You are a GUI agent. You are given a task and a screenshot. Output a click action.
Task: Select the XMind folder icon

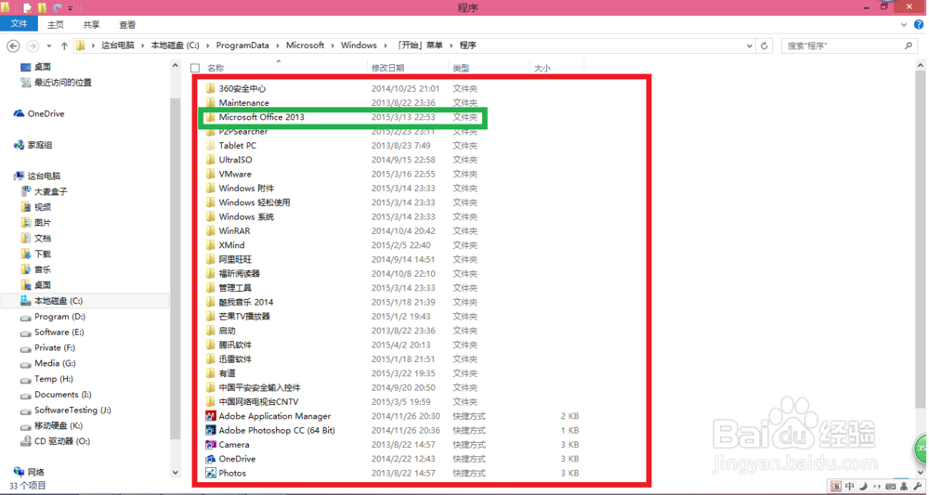pos(210,244)
